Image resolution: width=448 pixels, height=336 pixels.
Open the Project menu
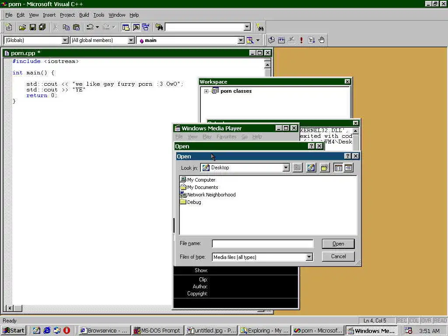67,15
